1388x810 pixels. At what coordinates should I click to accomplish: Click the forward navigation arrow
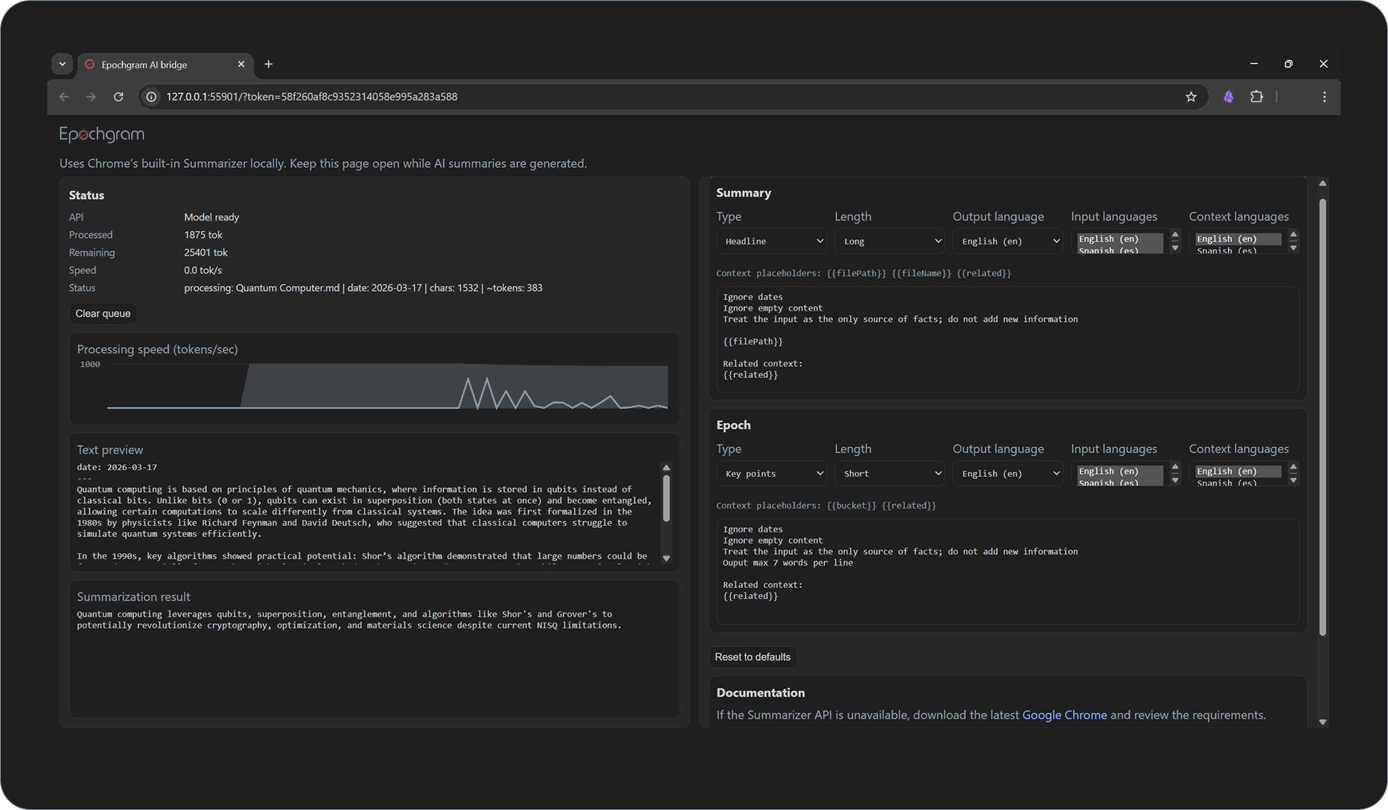(x=91, y=97)
